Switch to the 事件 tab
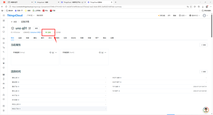 [43, 38]
